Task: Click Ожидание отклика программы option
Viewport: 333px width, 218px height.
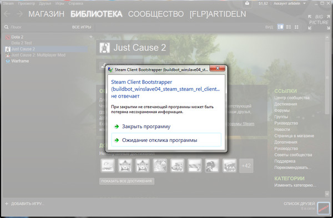Action: tap(167, 140)
